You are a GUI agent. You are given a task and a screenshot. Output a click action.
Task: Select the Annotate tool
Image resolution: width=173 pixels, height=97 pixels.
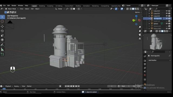[x=2, y=45]
